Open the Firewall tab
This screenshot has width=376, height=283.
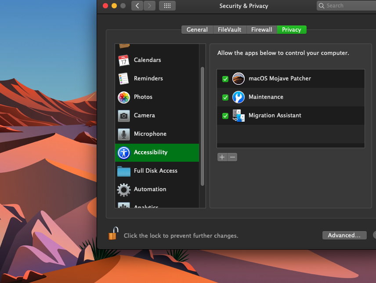[262, 30]
